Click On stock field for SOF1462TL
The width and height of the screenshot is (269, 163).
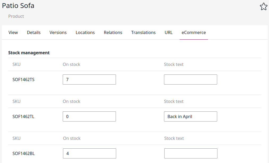89,116
